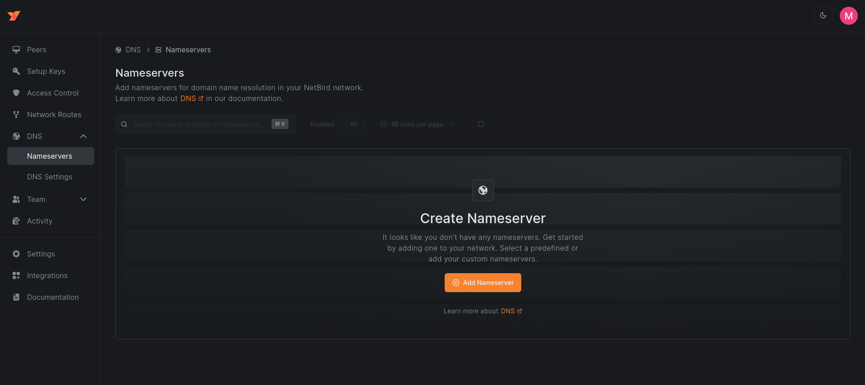Open DNS Settings in the sidebar

pos(50,177)
